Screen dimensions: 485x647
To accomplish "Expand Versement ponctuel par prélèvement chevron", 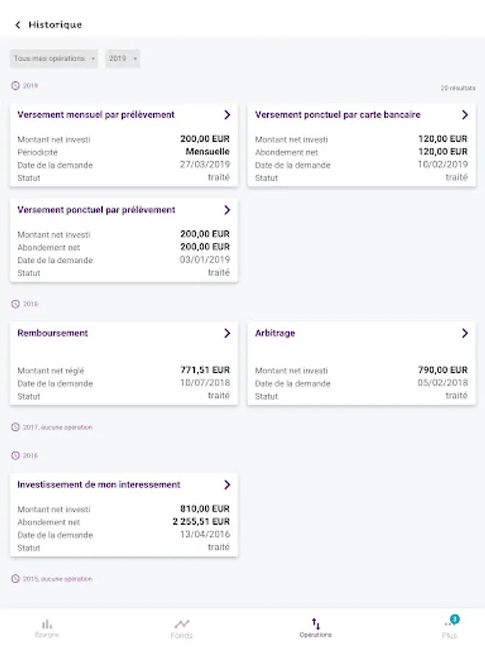I will 227,211.
